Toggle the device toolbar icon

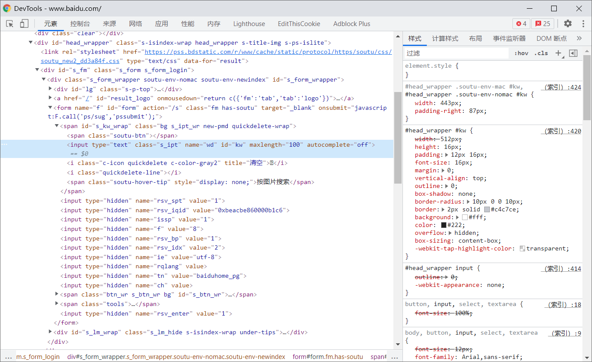pyautogui.click(x=24, y=24)
